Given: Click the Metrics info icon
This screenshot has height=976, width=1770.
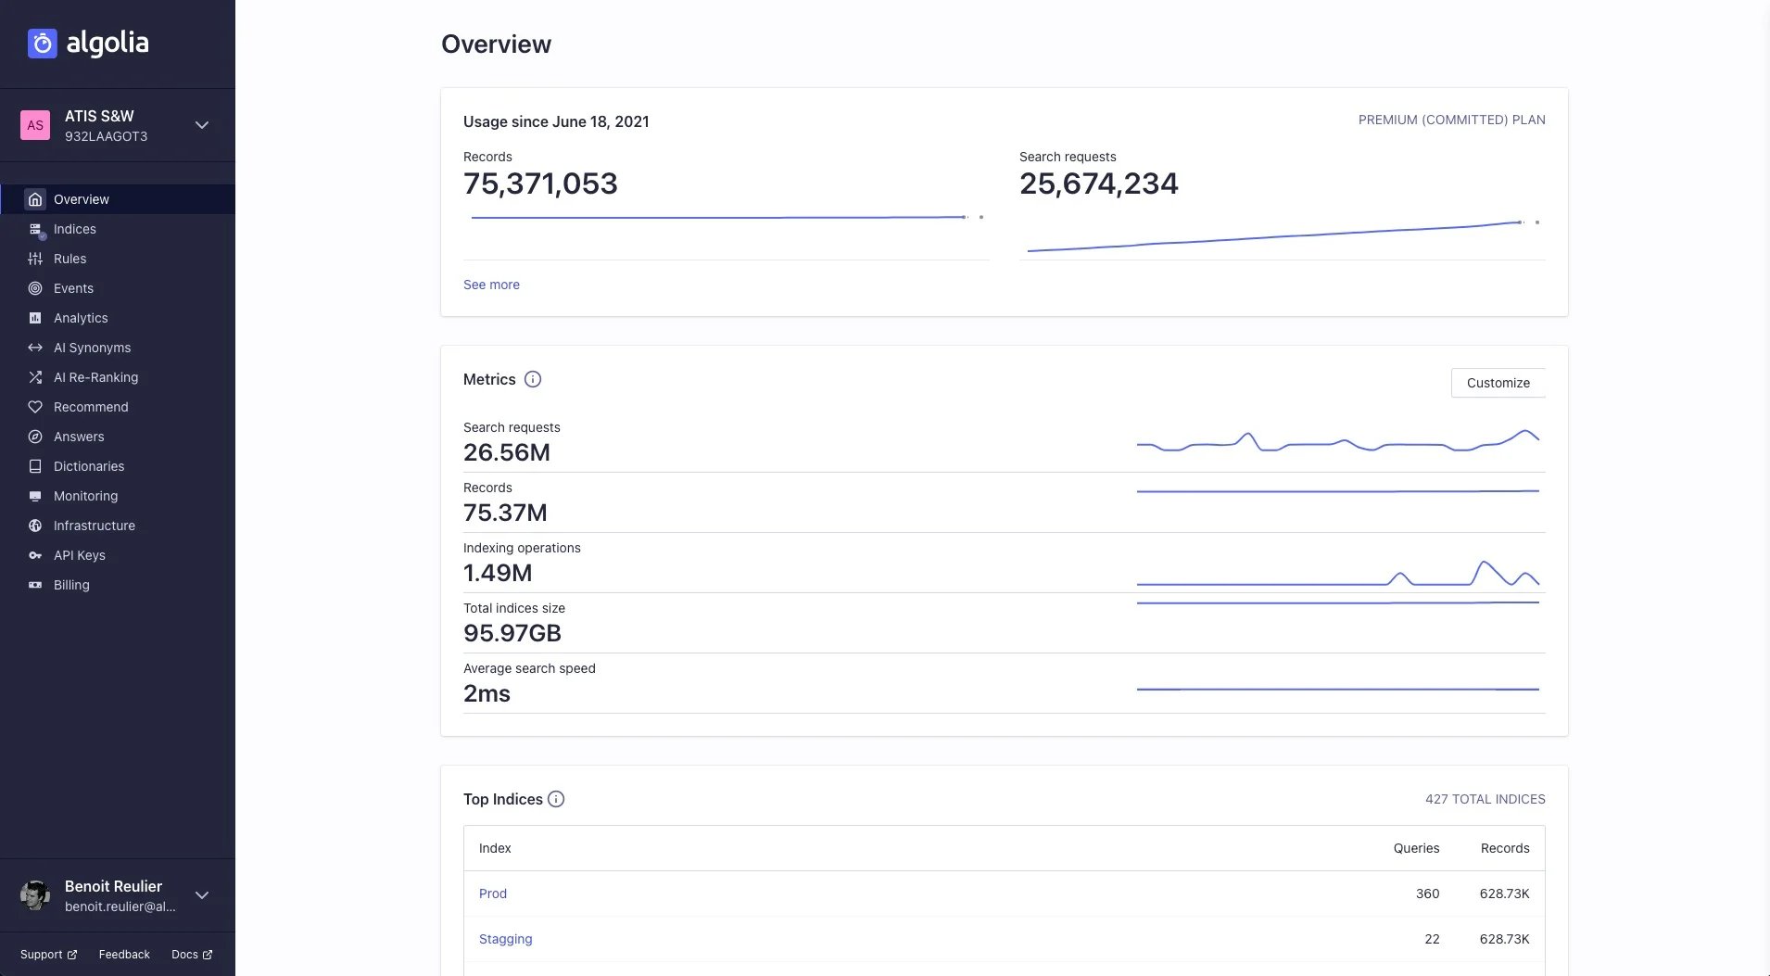Looking at the screenshot, I should (533, 379).
